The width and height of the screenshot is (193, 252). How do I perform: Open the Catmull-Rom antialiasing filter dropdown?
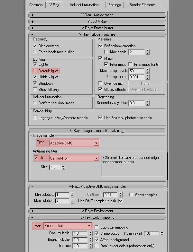point(74,158)
